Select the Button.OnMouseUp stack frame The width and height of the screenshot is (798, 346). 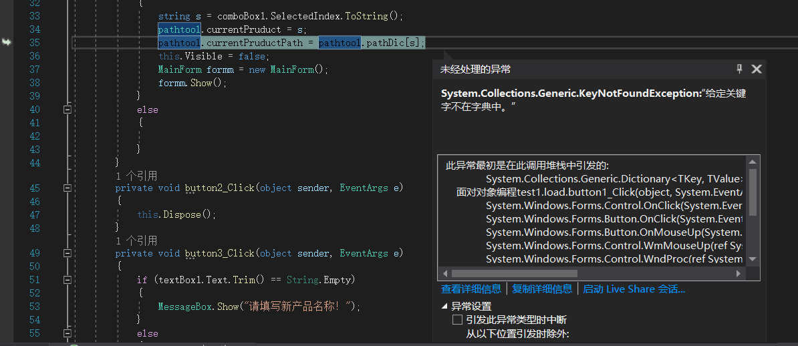point(614,232)
